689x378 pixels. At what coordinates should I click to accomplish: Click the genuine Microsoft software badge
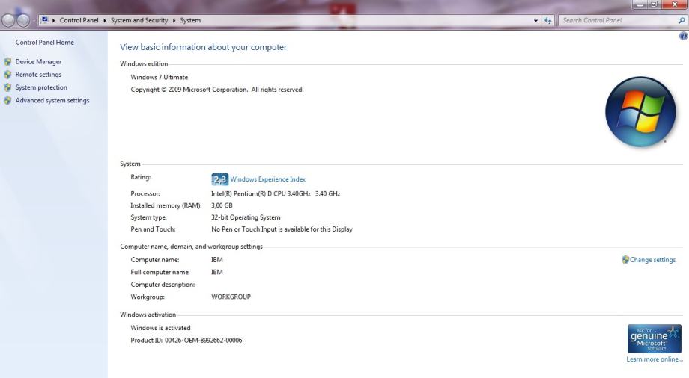pos(655,338)
